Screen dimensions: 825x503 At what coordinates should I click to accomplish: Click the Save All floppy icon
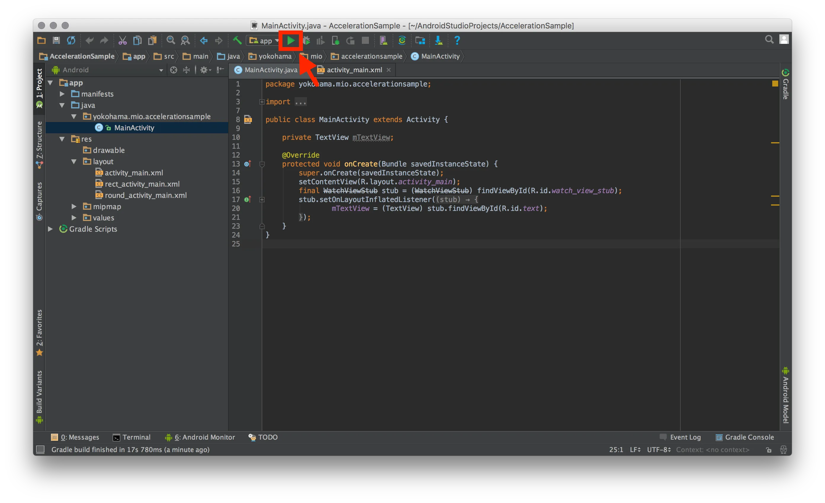point(56,41)
